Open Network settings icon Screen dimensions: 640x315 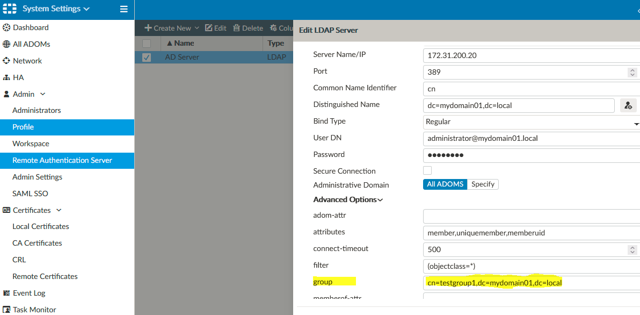coord(6,61)
